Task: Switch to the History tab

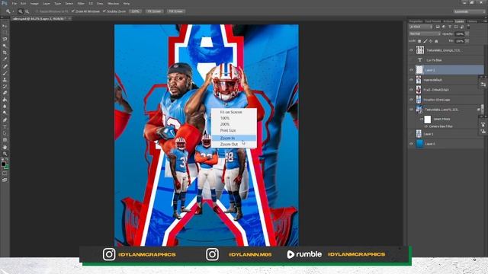Action: [x=472, y=21]
